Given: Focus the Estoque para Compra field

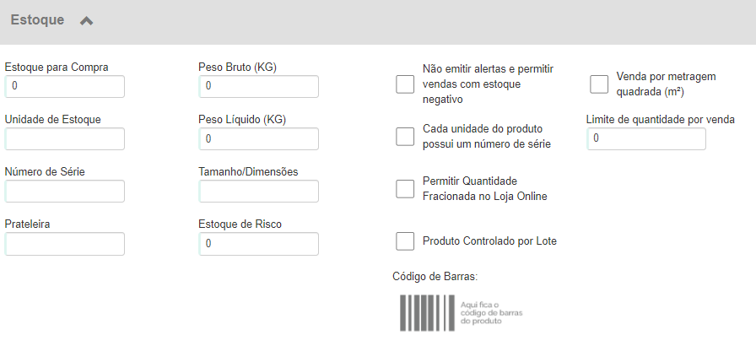Looking at the screenshot, I should tap(65, 86).
